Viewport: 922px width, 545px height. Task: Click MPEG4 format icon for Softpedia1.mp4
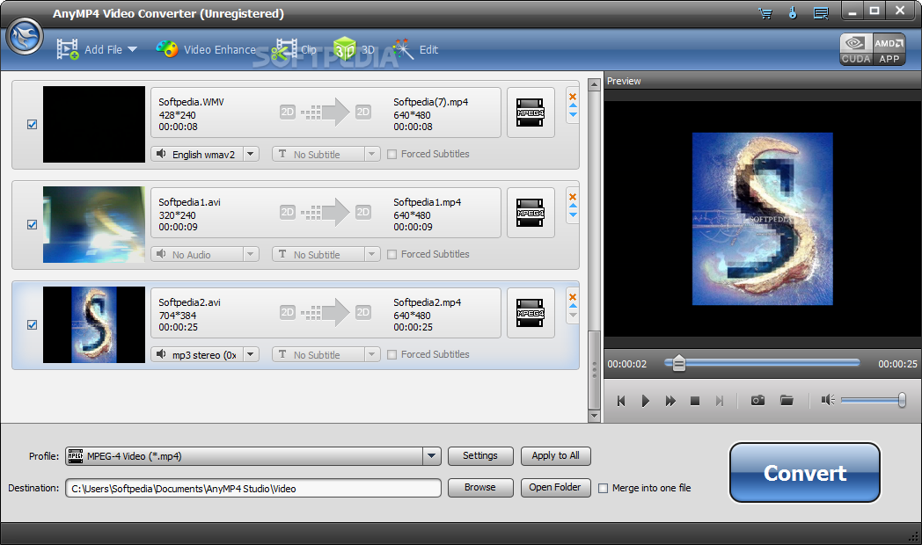tap(531, 213)
